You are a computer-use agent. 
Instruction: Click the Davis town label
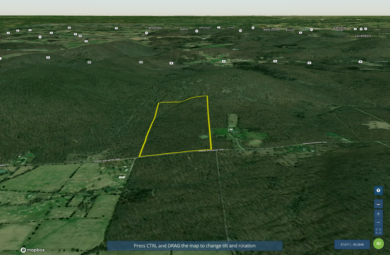(184, 29)
